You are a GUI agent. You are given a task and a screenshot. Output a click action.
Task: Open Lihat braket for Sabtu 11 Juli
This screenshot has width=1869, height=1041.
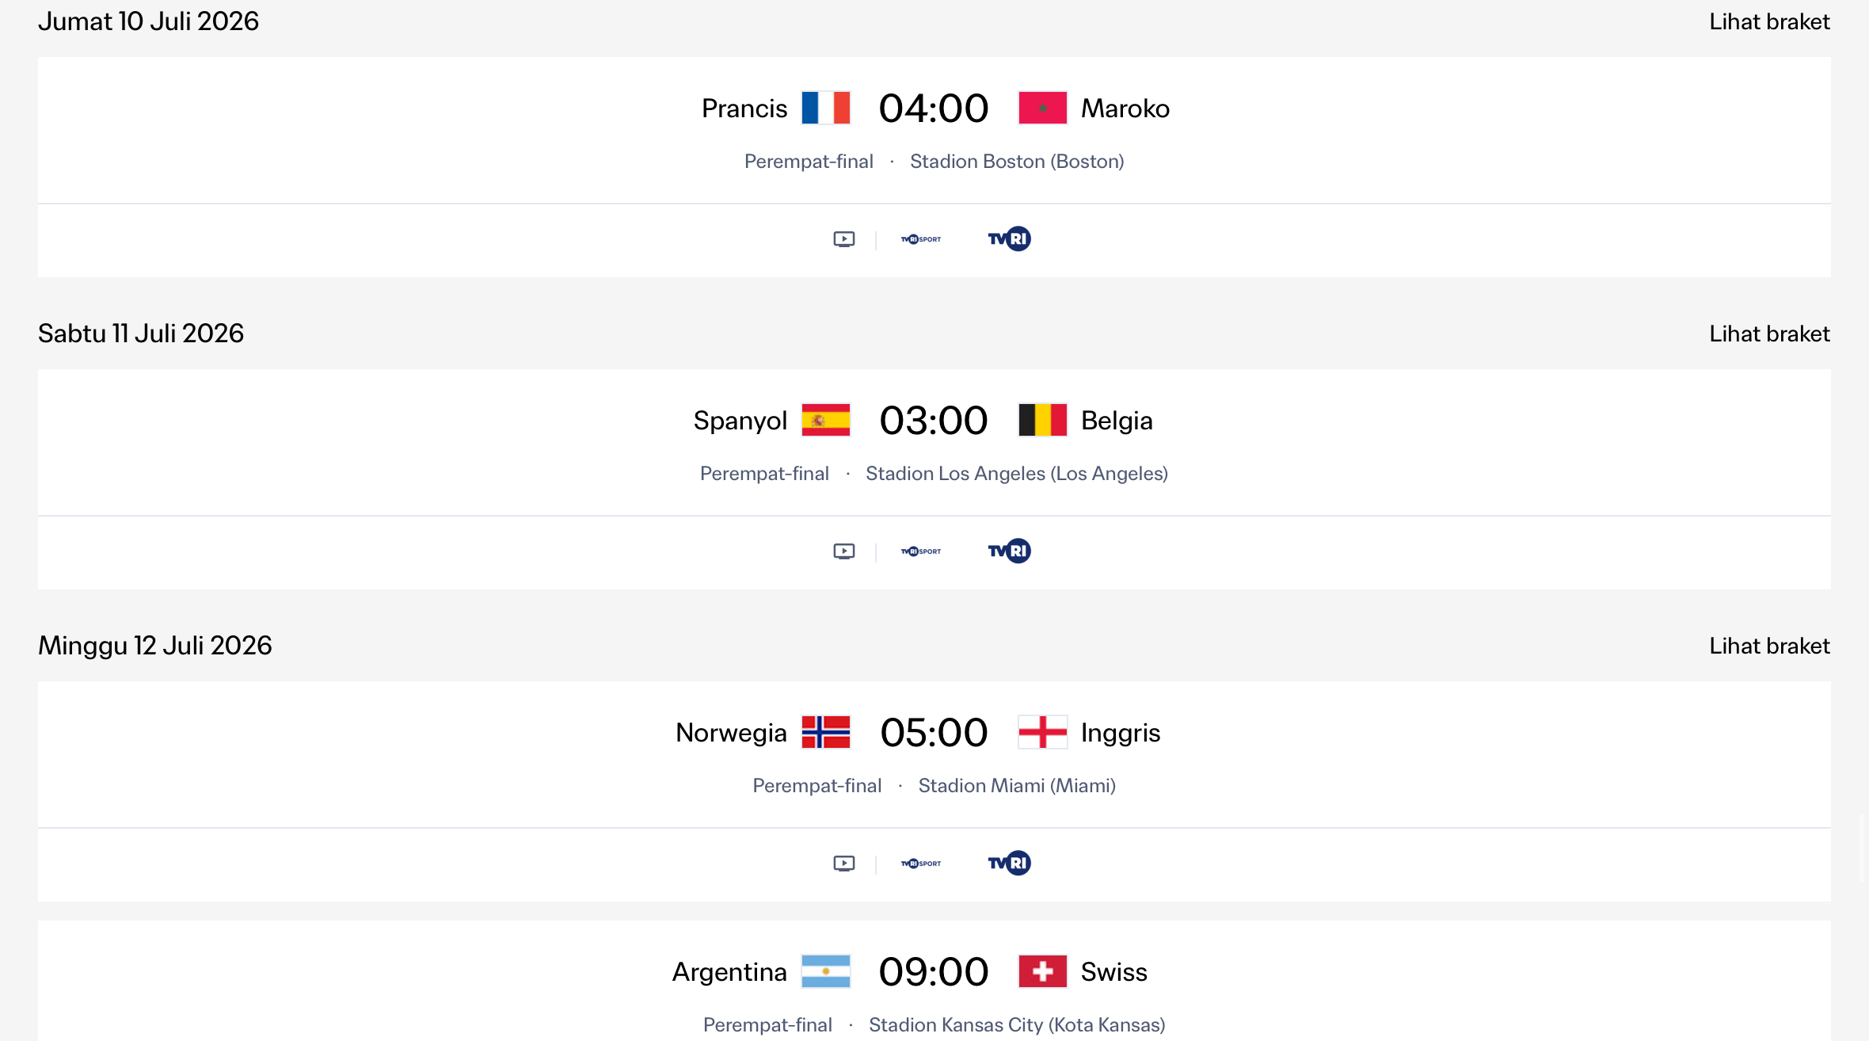[x=1769, y=334]
